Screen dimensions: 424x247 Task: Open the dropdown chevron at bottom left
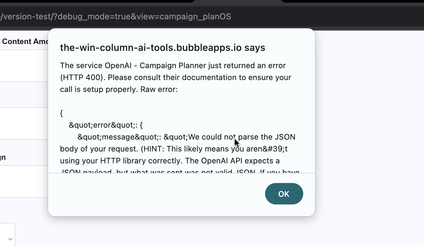click(x=10, y=239)
